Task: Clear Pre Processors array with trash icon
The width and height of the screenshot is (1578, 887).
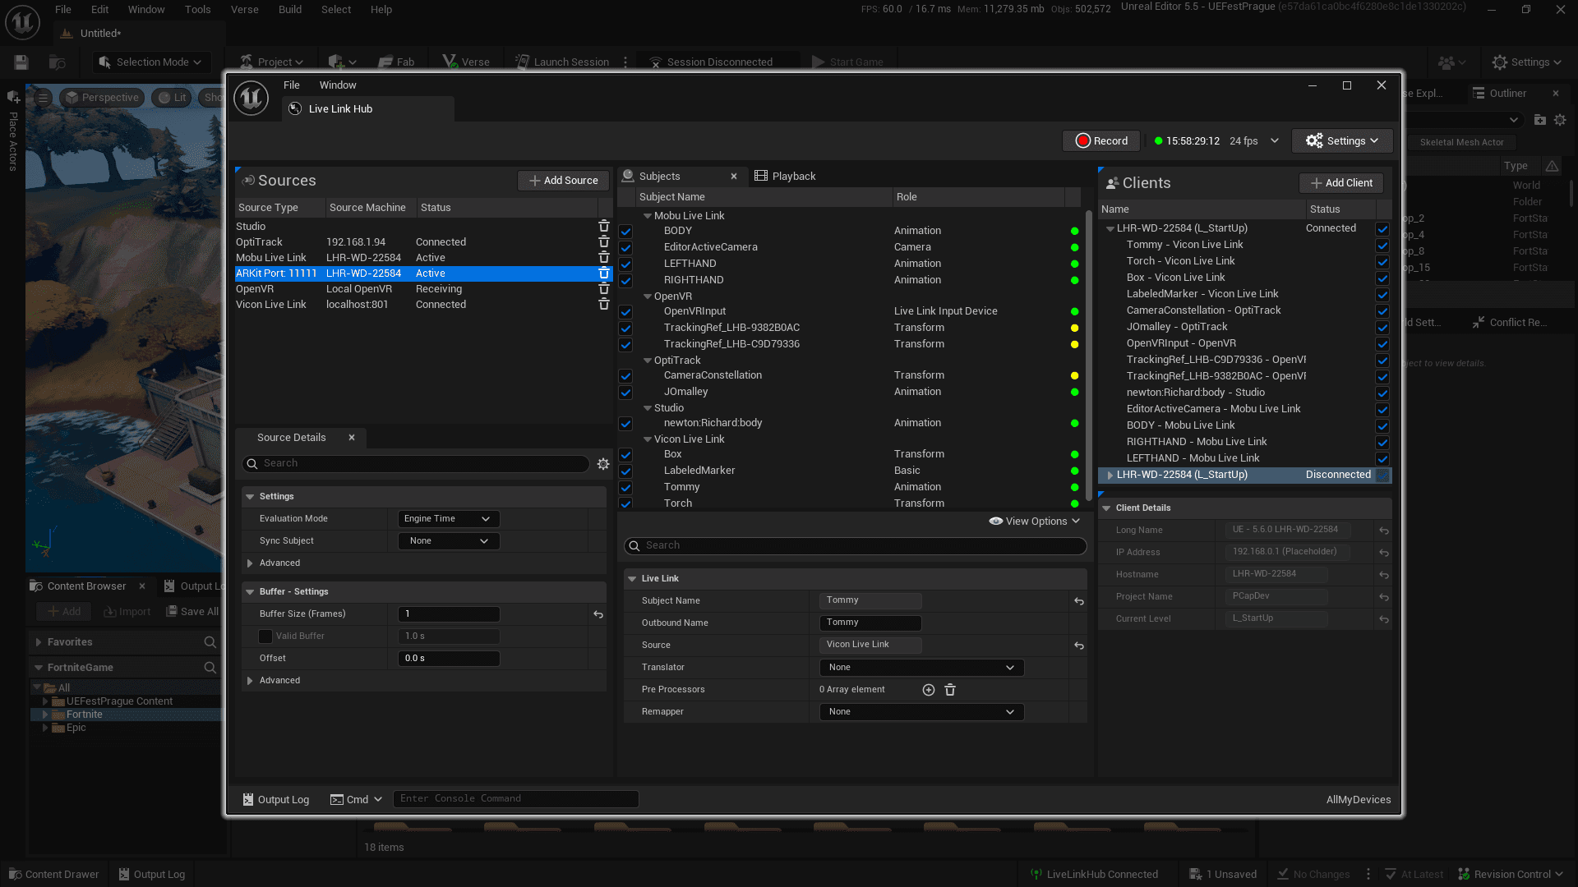Action: (x=950, y=690)
